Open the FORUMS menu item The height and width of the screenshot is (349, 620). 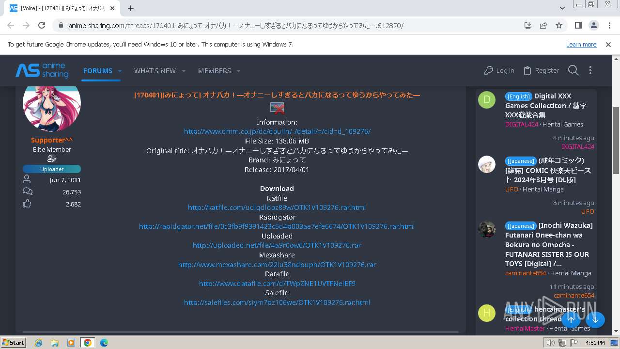(x=98, y=71)
